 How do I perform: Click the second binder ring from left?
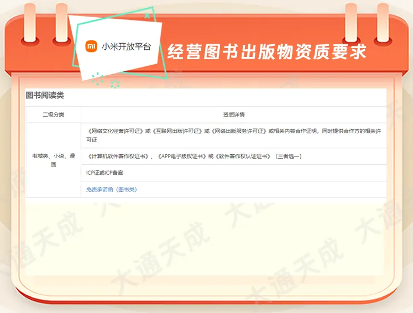(x=60, y=22)
